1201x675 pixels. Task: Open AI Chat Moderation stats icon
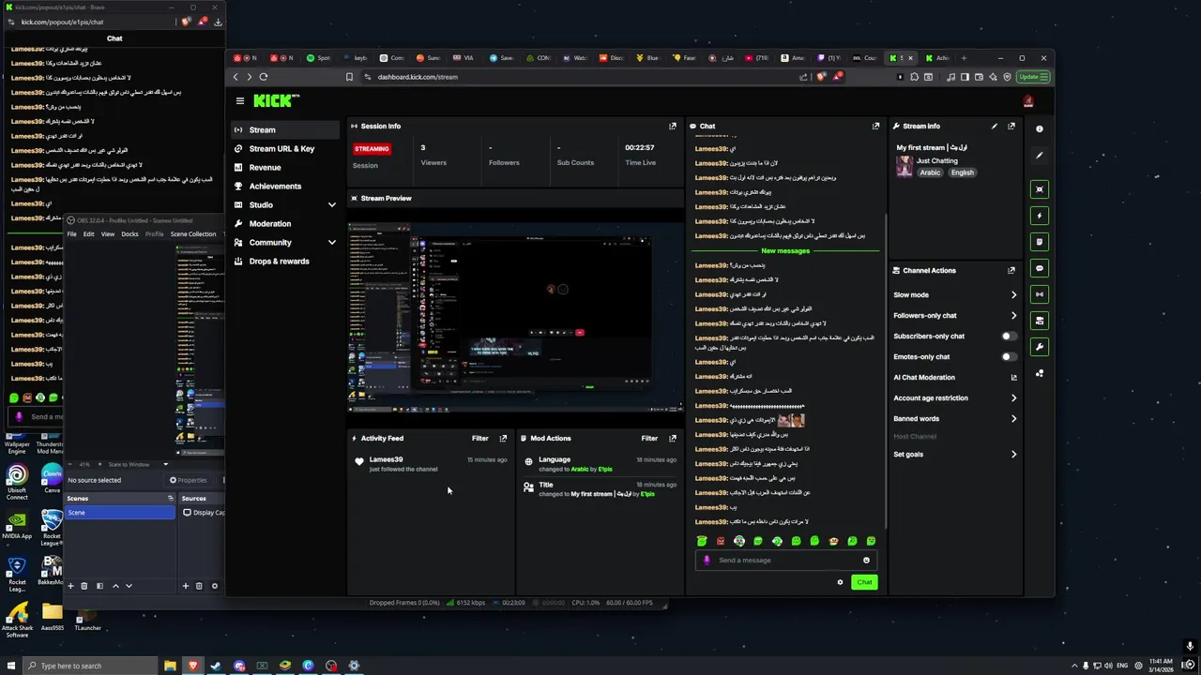click(x=1013, y=377)
